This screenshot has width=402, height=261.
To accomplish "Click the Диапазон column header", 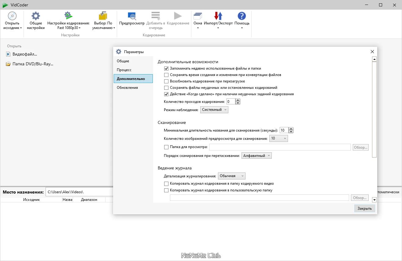I will (89, 200).
